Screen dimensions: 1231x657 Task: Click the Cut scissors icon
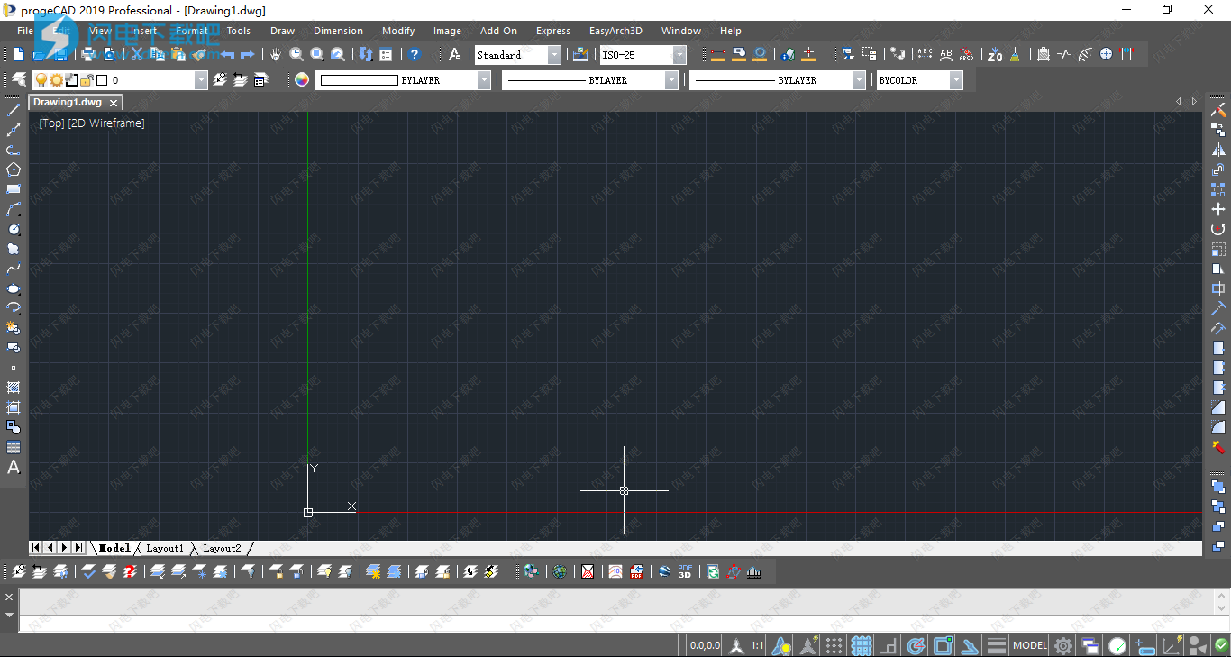pos(137,55)
